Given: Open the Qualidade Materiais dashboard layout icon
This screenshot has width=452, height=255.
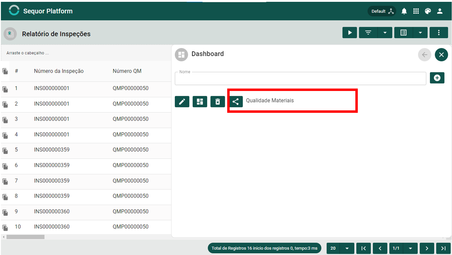Looking at the screenshot, I should 200,102.
